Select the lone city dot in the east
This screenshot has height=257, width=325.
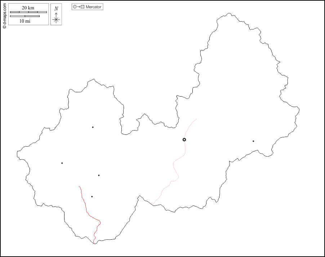click(253, 141)
